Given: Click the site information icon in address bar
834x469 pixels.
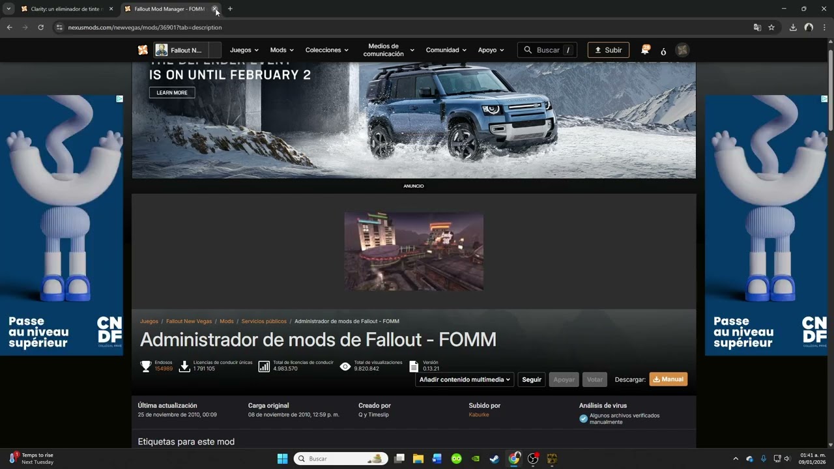Looking at the screenshot, I should click(59, 27).
